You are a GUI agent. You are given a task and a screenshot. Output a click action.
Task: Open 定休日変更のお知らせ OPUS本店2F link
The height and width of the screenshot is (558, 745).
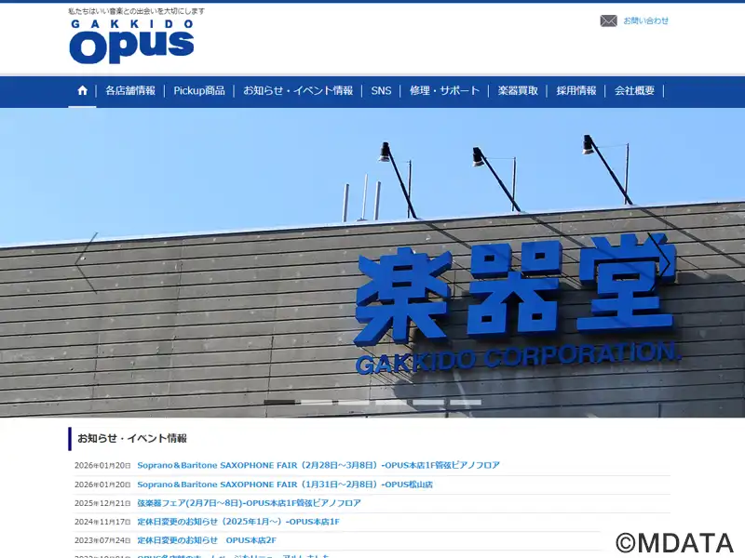(207, 540)
